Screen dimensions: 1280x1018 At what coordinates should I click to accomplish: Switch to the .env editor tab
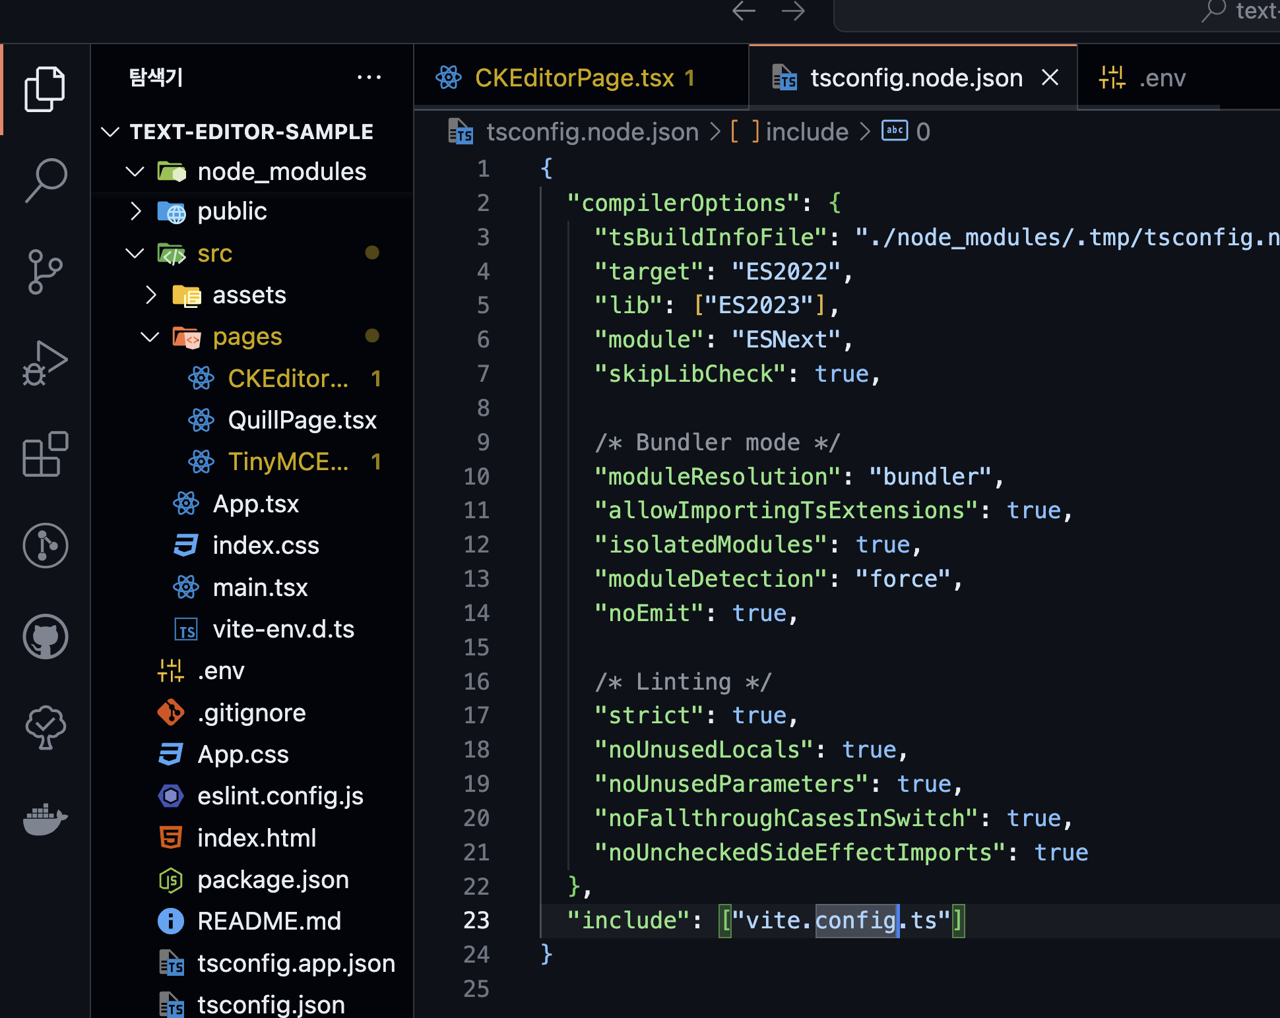click(x=1147, y=78)
